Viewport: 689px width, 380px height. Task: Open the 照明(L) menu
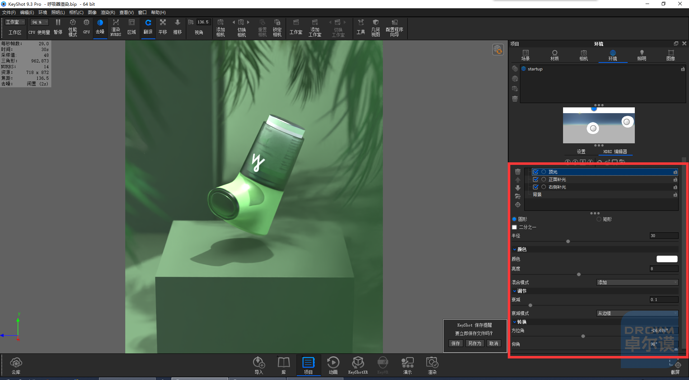58,13
